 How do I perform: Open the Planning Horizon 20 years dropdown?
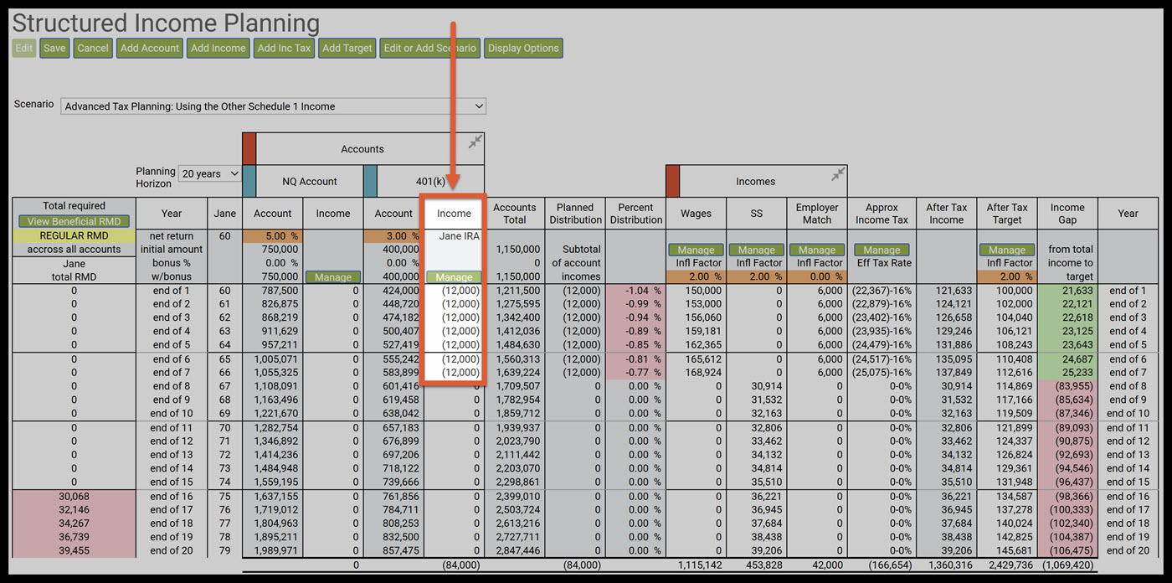point(209,174)
